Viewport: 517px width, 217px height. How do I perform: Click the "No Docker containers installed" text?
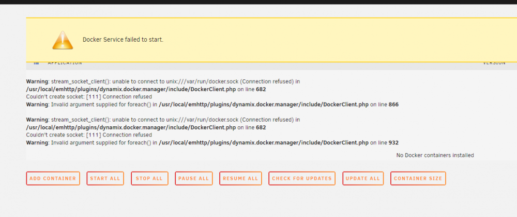pyautogui.click(x=435, y=155)
